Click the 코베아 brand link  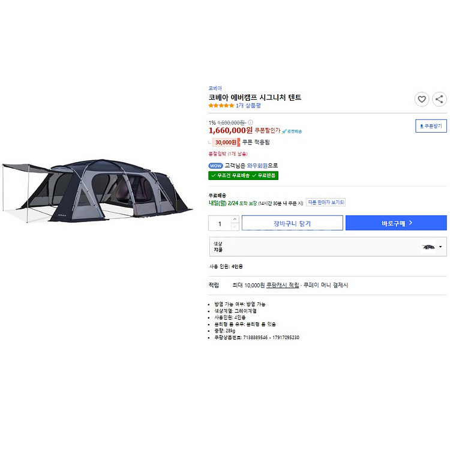(215, 88)
